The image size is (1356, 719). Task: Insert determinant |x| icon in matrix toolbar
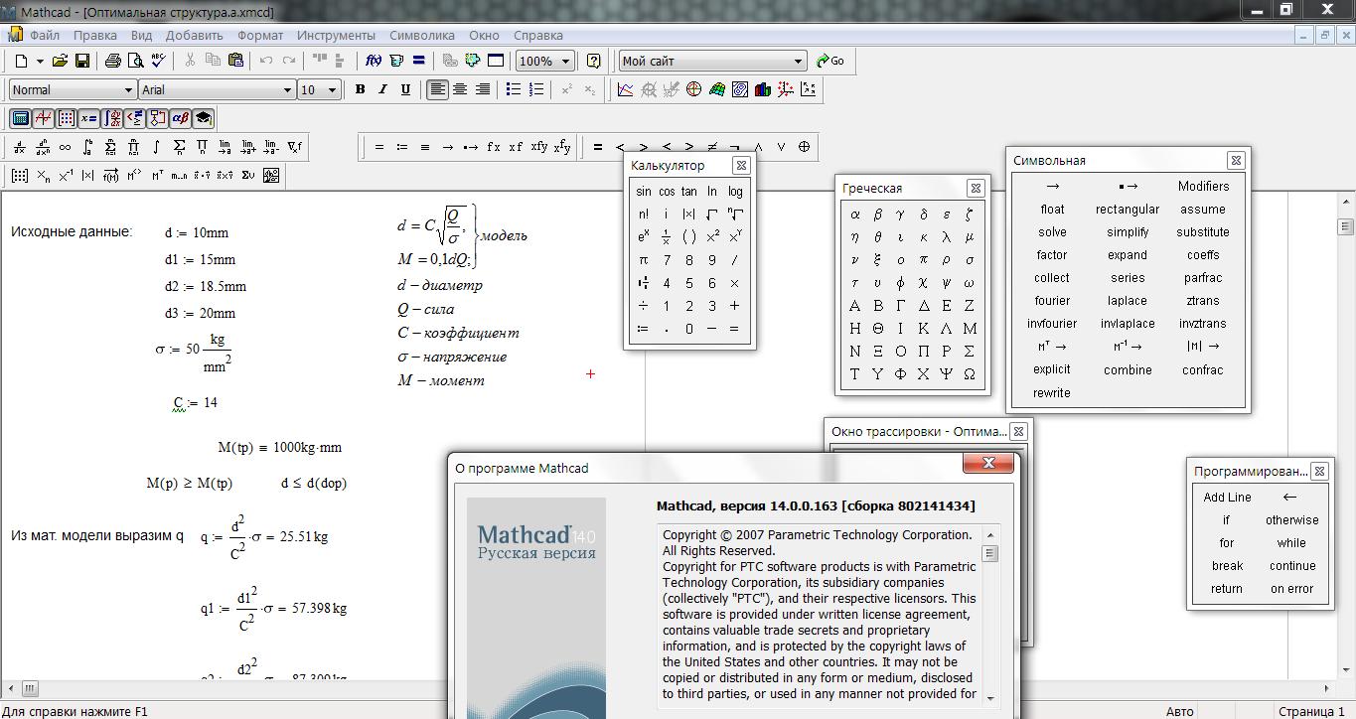[87, 176]
